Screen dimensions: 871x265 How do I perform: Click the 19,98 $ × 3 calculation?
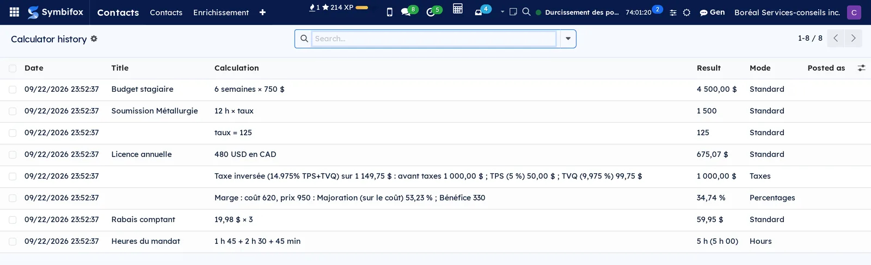234,219
